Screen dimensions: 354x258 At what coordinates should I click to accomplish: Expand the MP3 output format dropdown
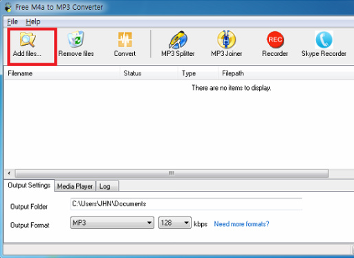coord(112,223)
